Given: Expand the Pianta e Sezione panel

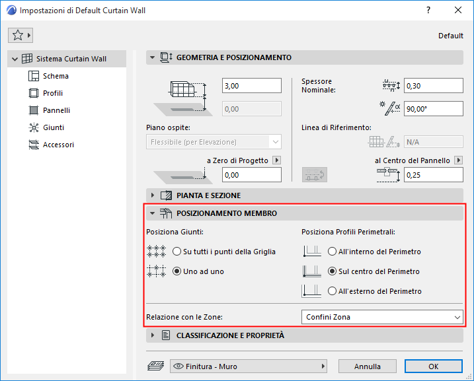Looking at the screenshot, I should point(153,195).
